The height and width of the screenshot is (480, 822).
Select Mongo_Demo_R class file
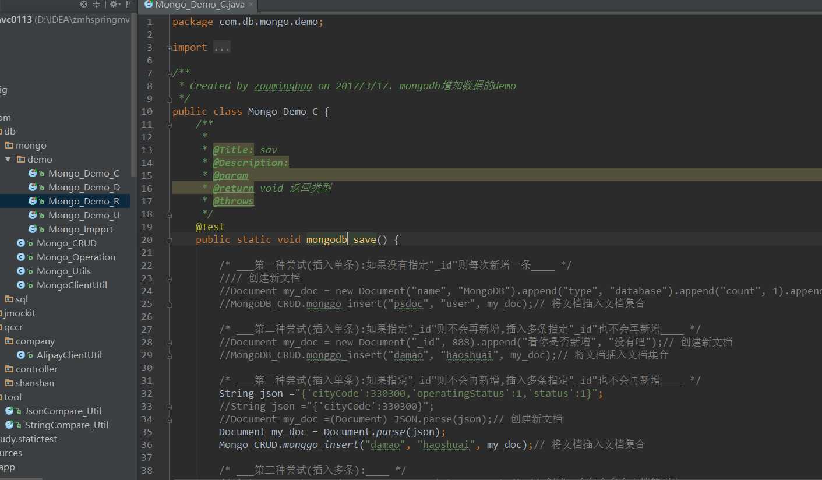tap(84, 201)
